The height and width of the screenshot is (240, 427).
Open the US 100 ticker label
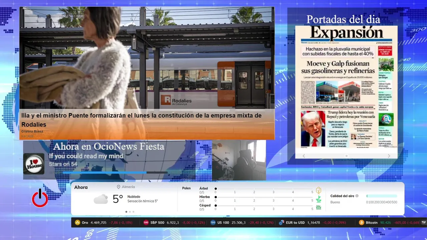(223, 222)
